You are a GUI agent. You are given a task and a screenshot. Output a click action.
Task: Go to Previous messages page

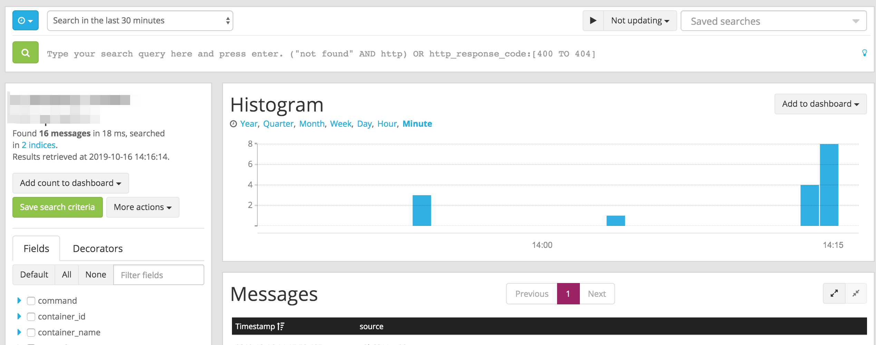tap(532, 294)
